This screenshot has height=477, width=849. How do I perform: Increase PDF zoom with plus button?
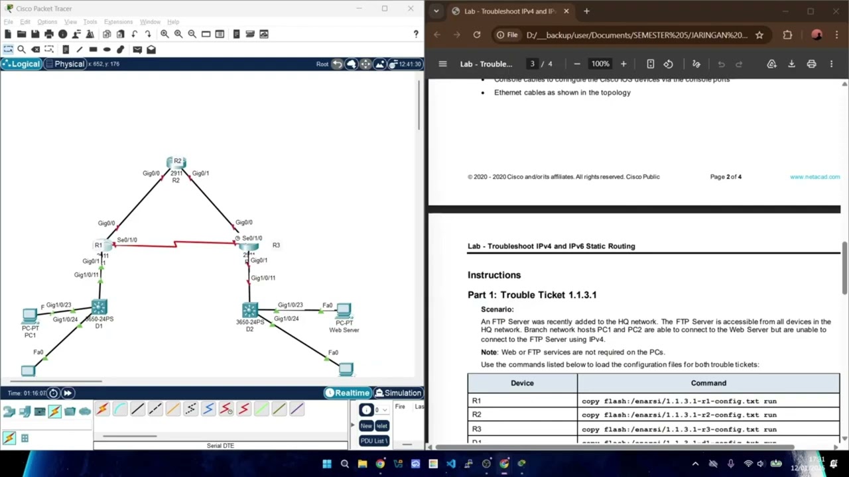pos(623,64)
